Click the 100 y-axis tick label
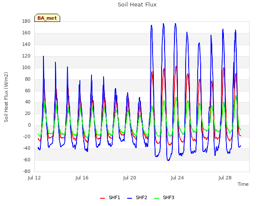This screenshot has height=206, width=275. pyautogui.click(x=26, y=68)
